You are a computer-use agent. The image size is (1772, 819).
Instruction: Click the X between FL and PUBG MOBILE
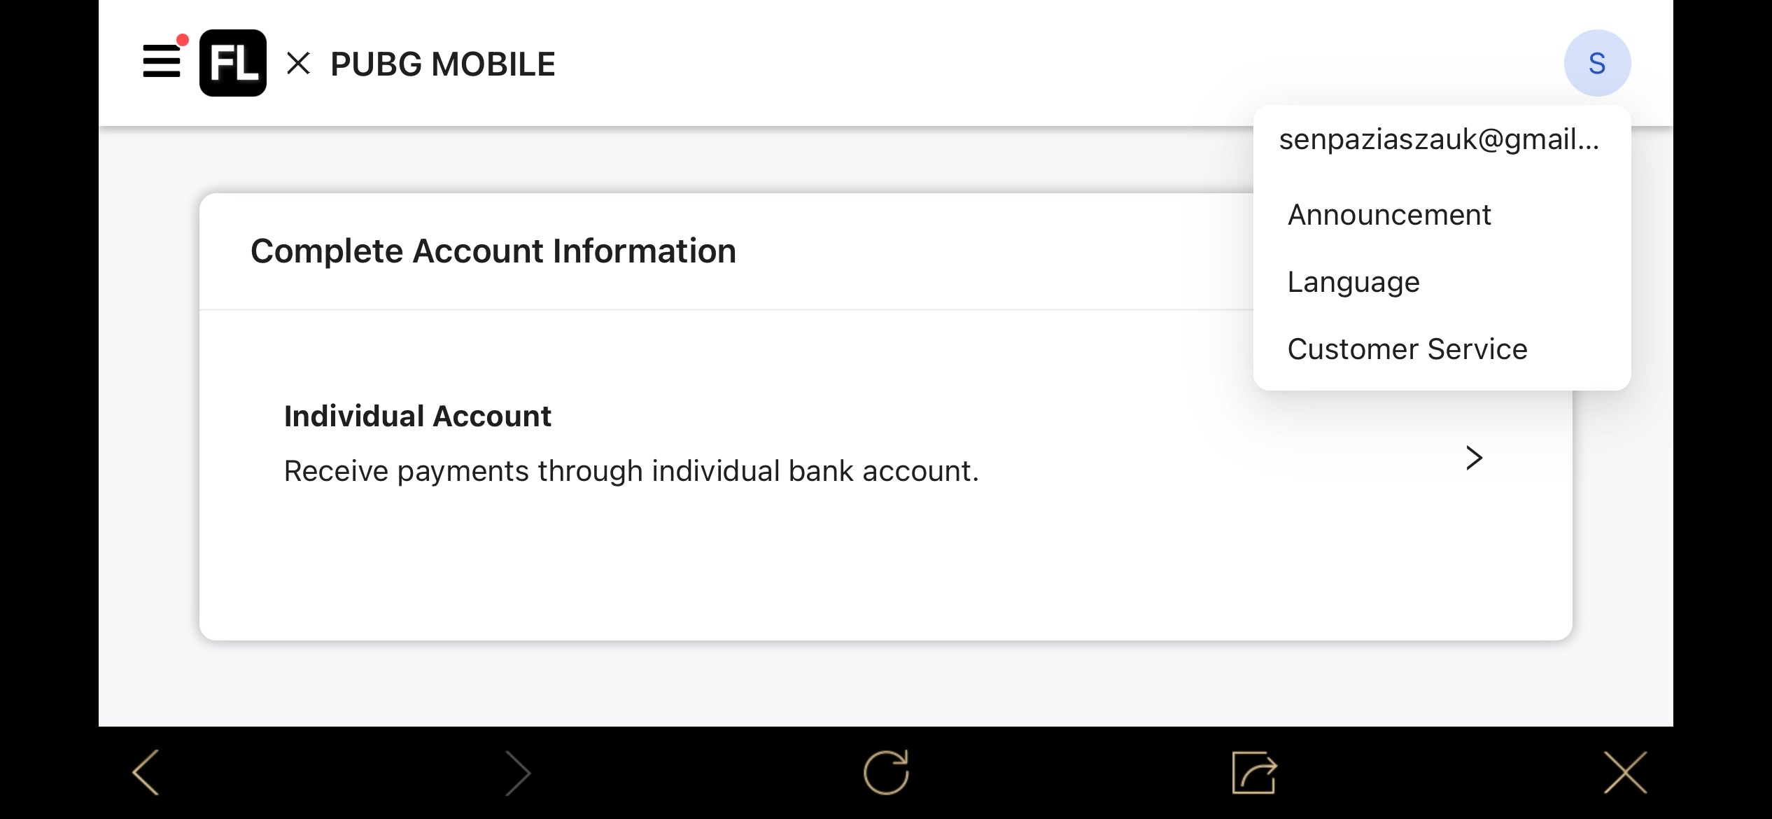pos(299,64)
